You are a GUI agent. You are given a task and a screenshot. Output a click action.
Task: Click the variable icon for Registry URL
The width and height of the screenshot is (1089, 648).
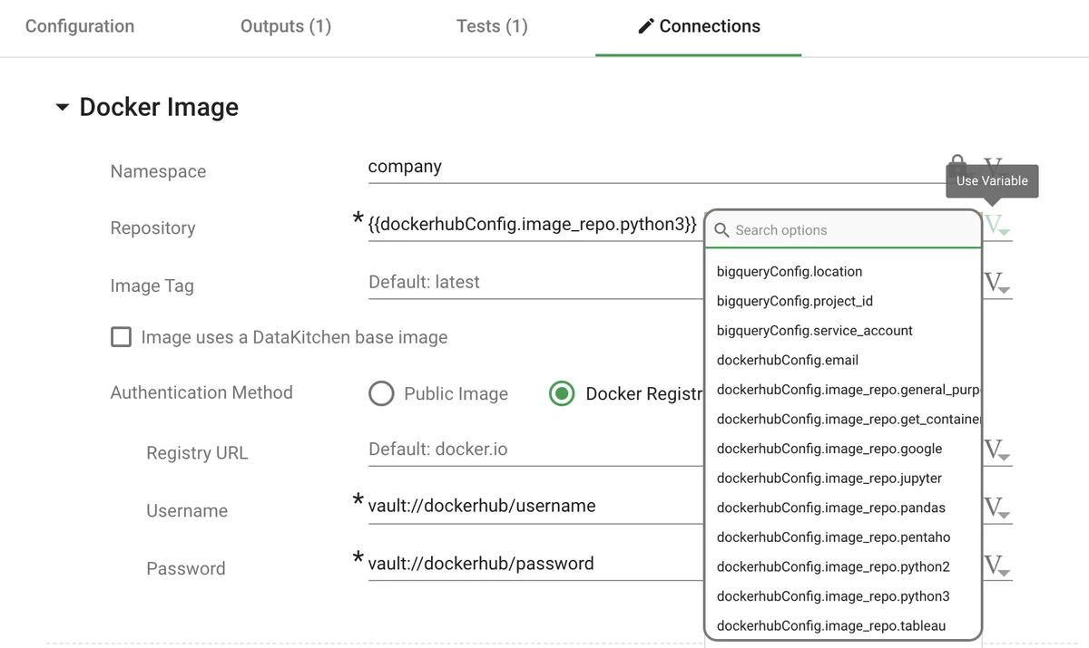[996, 450]
